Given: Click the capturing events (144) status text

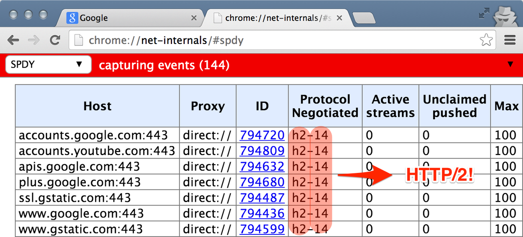Looking at the screenshot, I should 164,65.
